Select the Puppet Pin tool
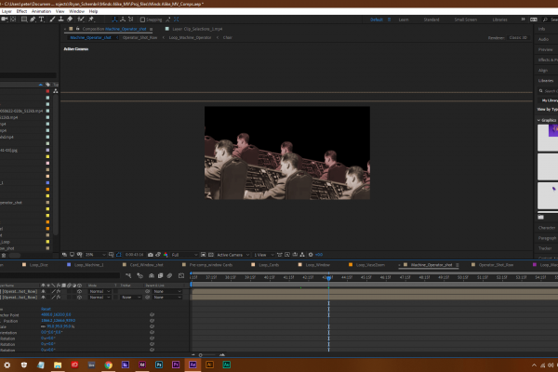This screenshot has height=372, width=558. 91,20
